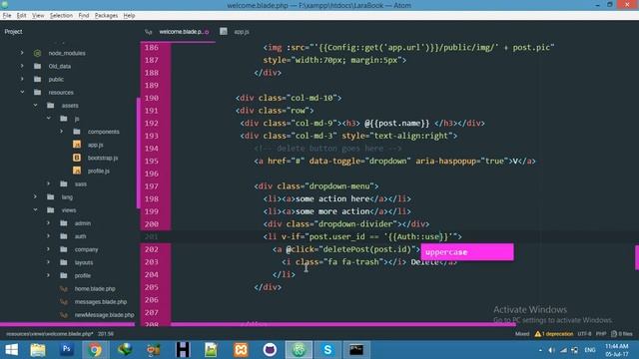Open the terminal from the taskbar

click(356, 350)
